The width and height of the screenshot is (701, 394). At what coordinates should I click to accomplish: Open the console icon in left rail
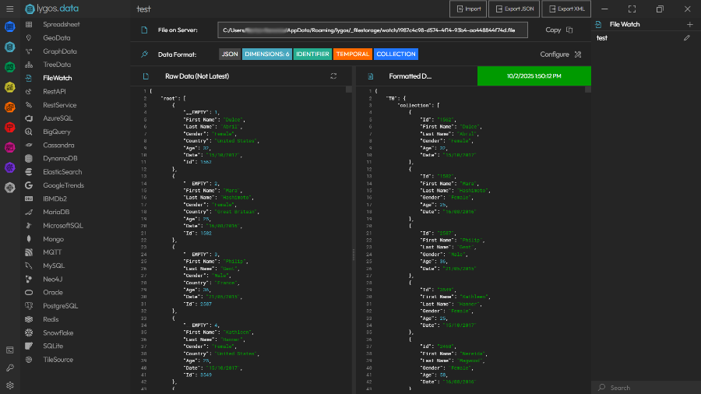[x=10, y=350]
